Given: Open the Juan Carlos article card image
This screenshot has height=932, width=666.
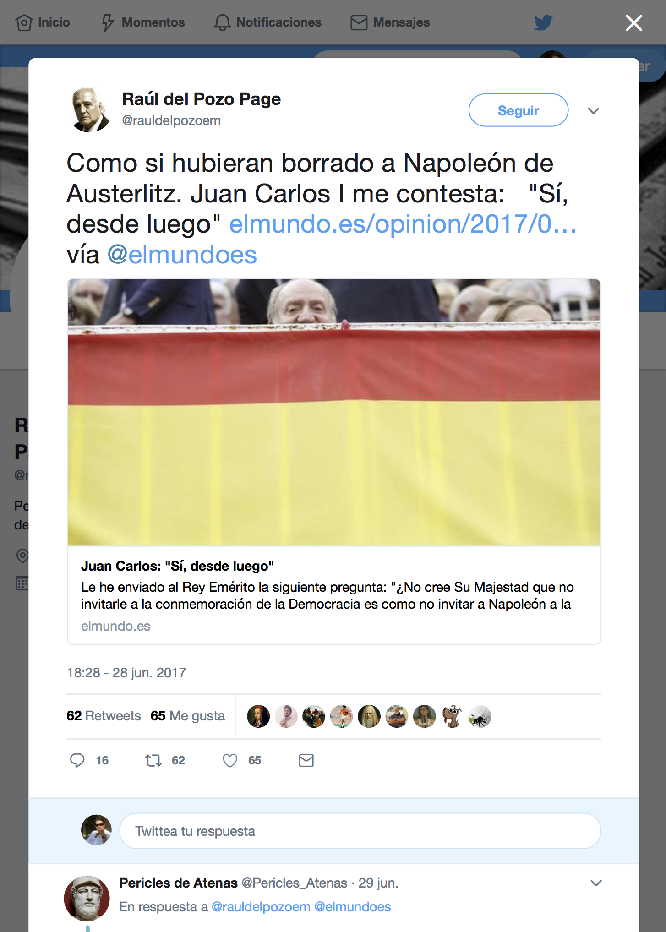Looking at the screenshot, I should point(334,412).
